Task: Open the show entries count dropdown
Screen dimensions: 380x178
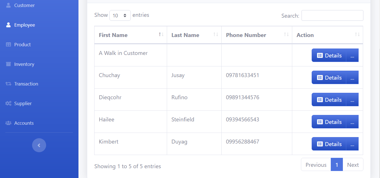Action: (120, 15)
